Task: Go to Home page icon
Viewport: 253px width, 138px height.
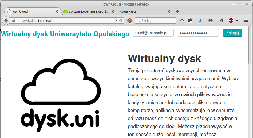Action: (211, 21)
